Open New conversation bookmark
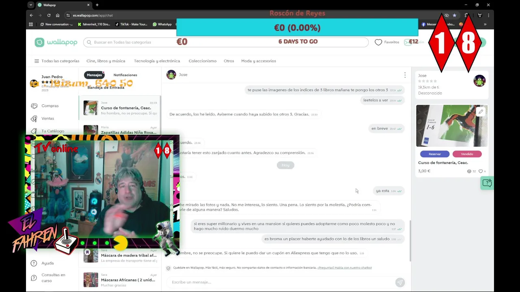520x292 pixels. [x=56, y=24]
